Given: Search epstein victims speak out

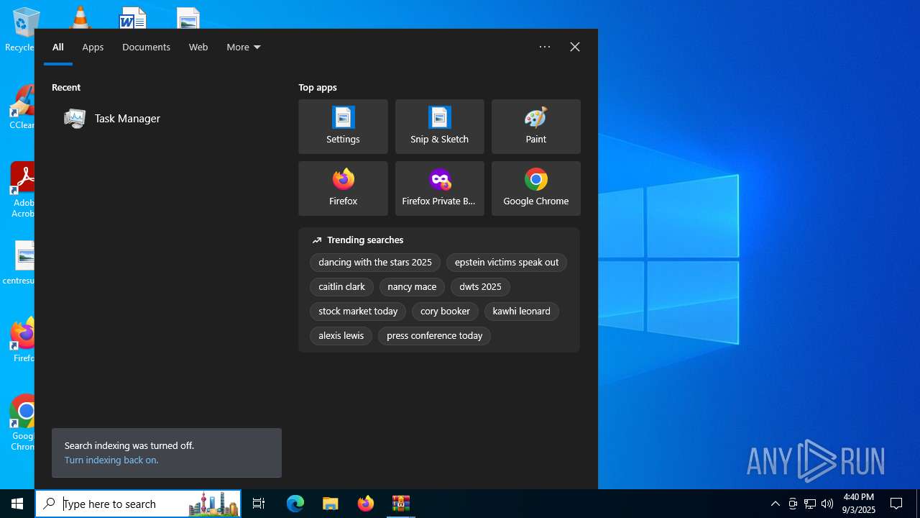Looking at the screenshot, I should [507, 263].
